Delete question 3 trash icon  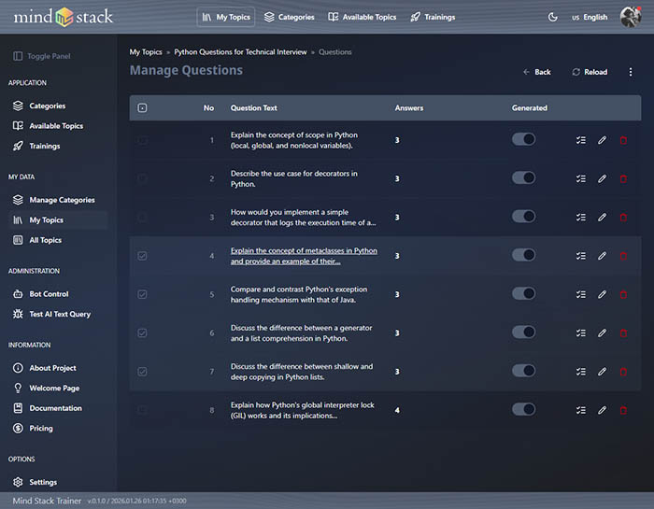point(623,218)
